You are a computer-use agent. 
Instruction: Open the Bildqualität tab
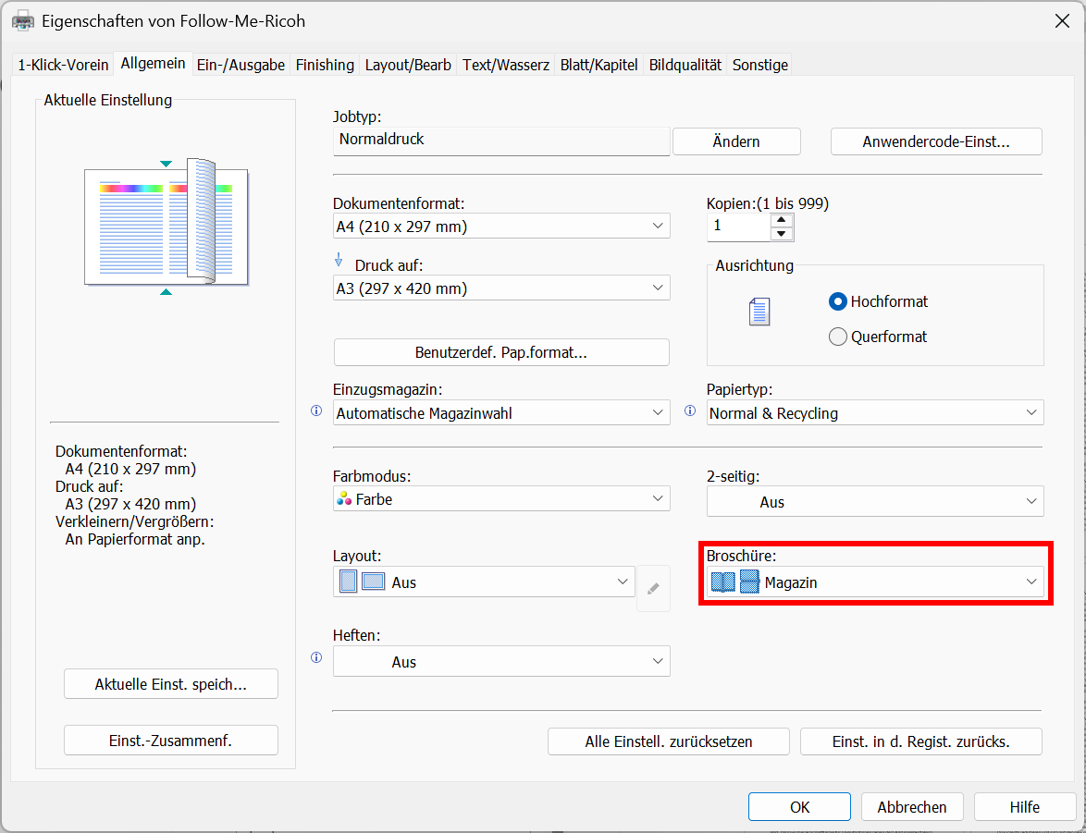point(685,65)
